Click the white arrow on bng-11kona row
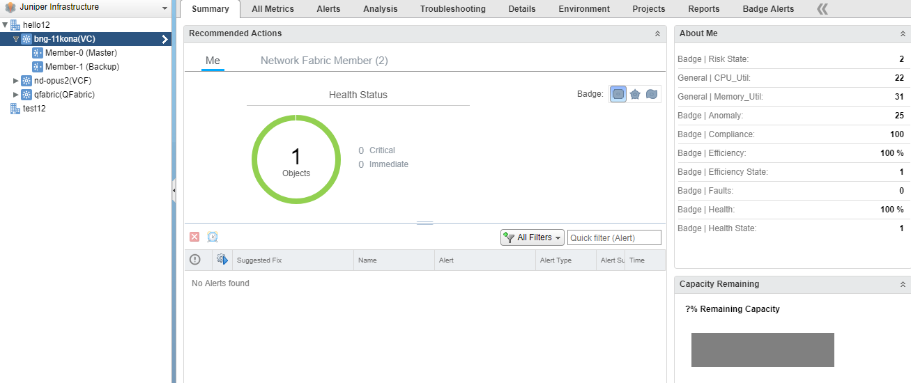The image size is (911, 383). click(165, 39)
